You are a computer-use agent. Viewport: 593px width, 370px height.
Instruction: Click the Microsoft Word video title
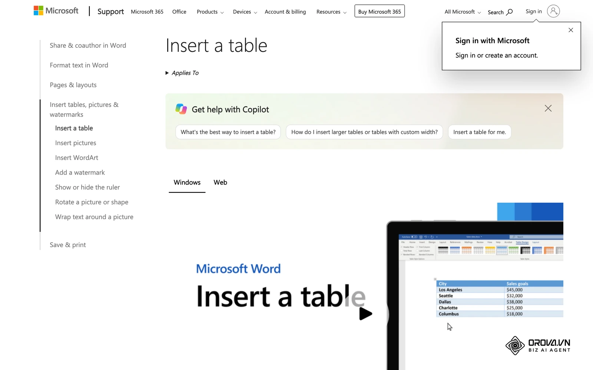[x=238, y=269]
